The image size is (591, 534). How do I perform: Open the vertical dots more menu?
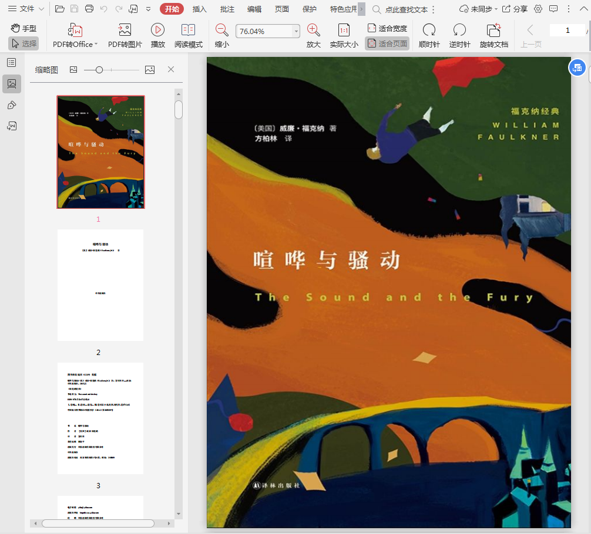569,9
